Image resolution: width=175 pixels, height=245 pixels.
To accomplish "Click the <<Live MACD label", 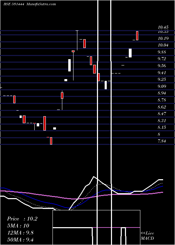I will 147,236.
